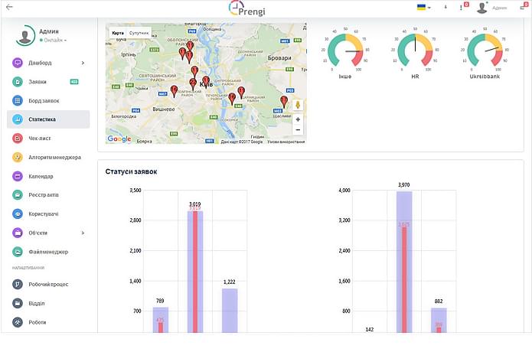The width and height of the screenshot is (532, 352).
Task: Click the back arrow icon at top left
Action: [9, 6]
